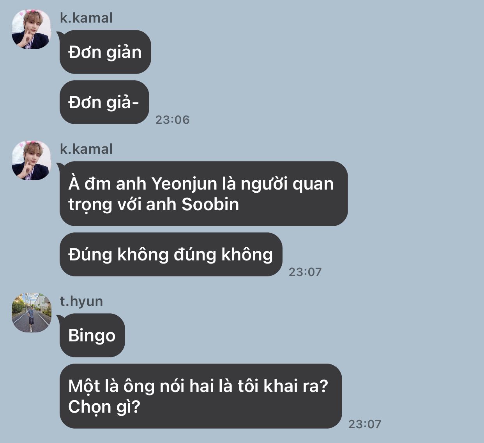
Task: Select the message starting 'À đm anh Yeonjun'
Action: [x=203, y=193]
